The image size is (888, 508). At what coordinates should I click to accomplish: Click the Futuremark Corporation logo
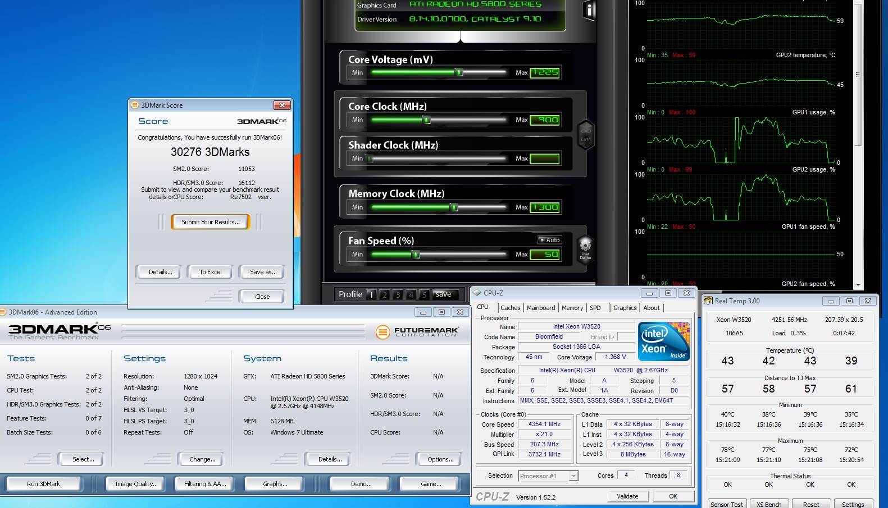pyautogui.click(x=417, y=332)
